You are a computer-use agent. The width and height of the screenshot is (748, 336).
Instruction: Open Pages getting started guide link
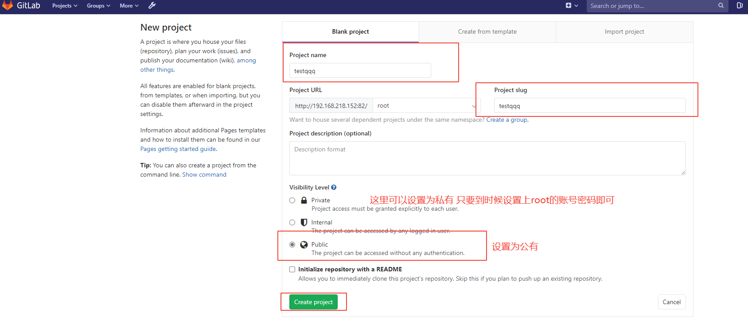(x=178, y=149)
